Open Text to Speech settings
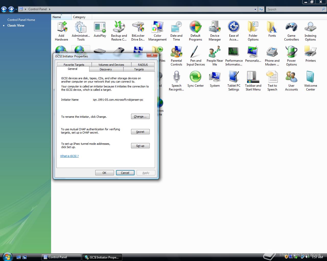The image size is (327, 261). point(272,81)
